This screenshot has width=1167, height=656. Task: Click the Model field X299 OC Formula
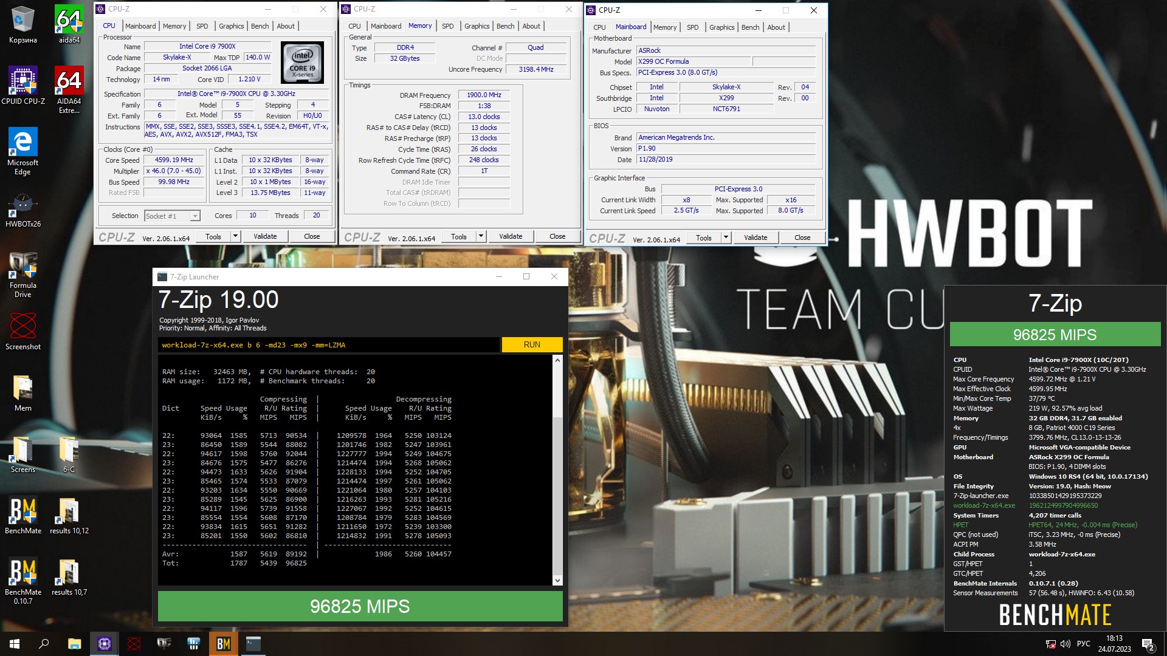click(x=694, y=61)
